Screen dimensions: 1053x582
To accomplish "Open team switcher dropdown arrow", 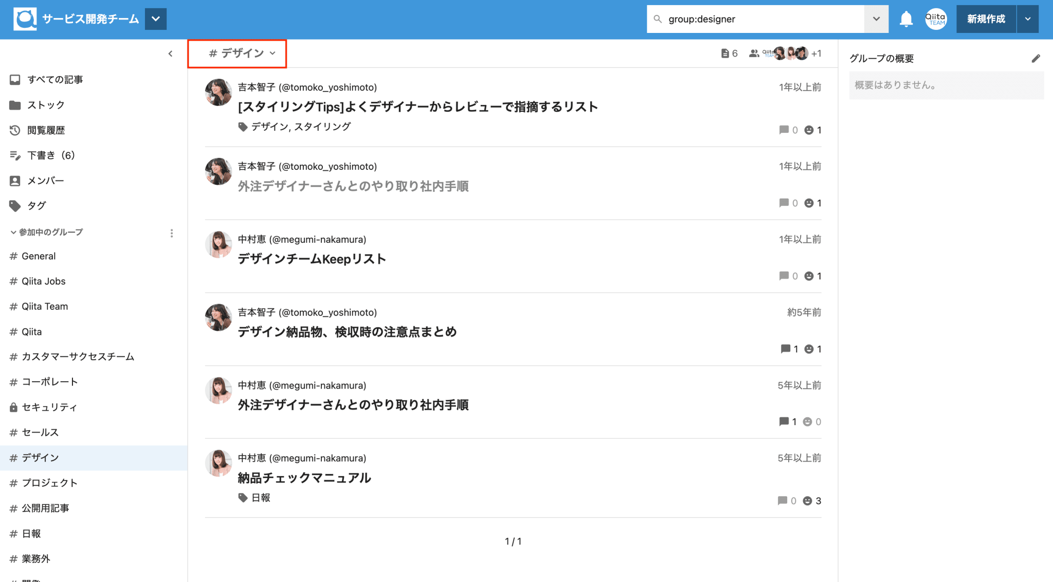I will 156,19.
